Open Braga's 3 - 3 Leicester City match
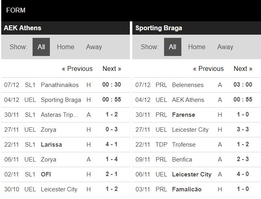 click(x=190, y=130)
